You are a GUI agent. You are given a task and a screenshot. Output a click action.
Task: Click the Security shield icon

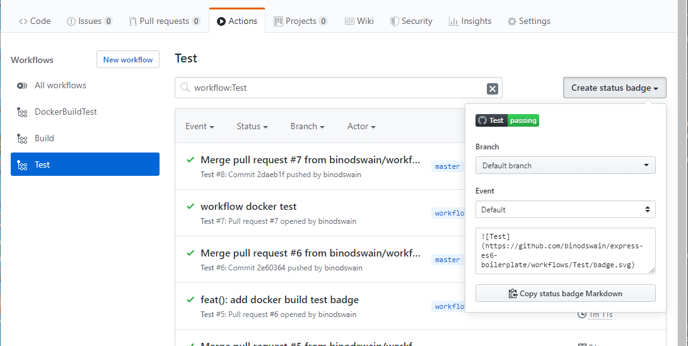395,21
